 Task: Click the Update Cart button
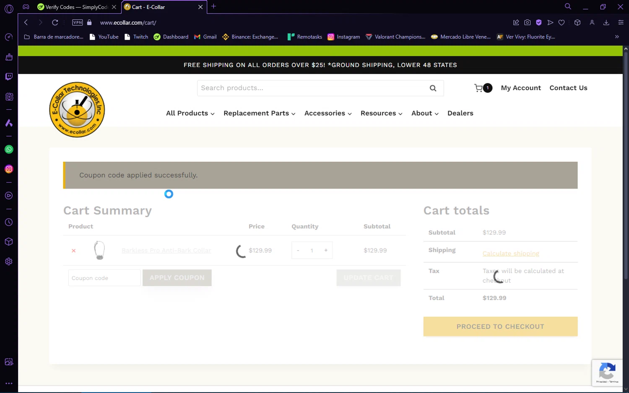click(x=369, y=278)
